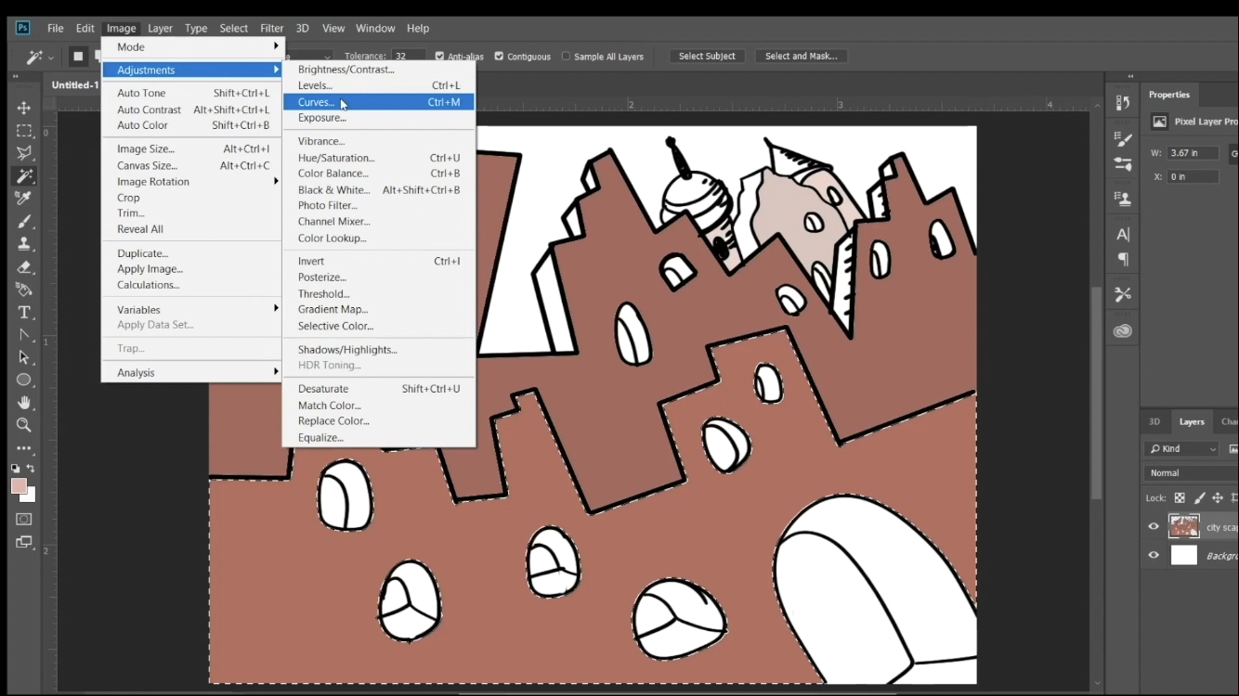Switch to the Channels tab
This screenshot has height=696, width=1239.
click(x=1228, y=421)
